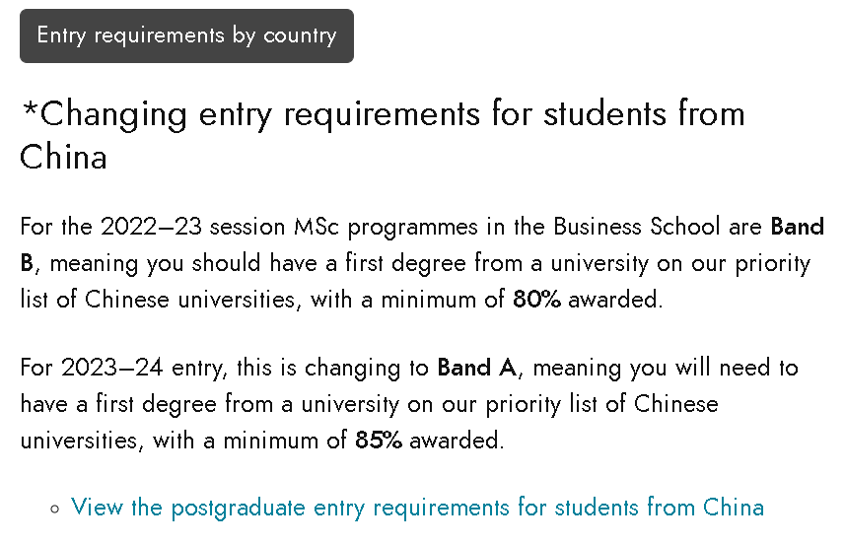Click the bold 80% figure

coord(536,299)
